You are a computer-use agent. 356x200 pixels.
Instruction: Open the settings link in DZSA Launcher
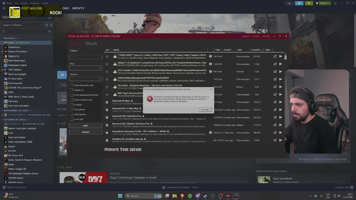point(266,36)
